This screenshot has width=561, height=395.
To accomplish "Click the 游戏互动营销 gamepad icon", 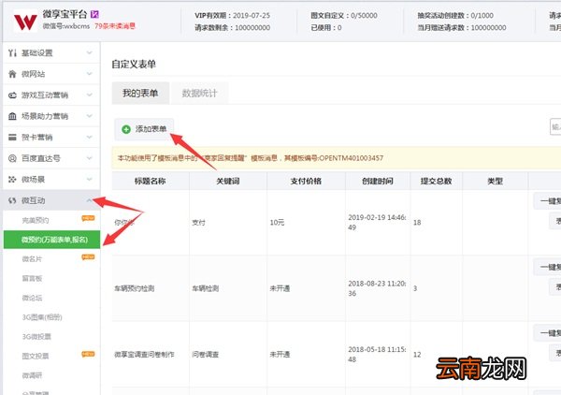I will pos(12,95).
